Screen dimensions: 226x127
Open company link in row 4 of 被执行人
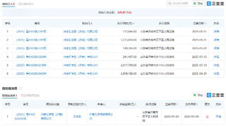[x=81, y=57]
